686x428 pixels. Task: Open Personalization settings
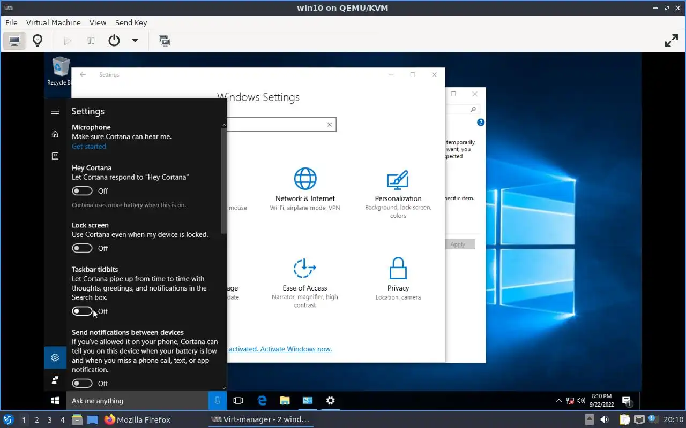[398, 194]
